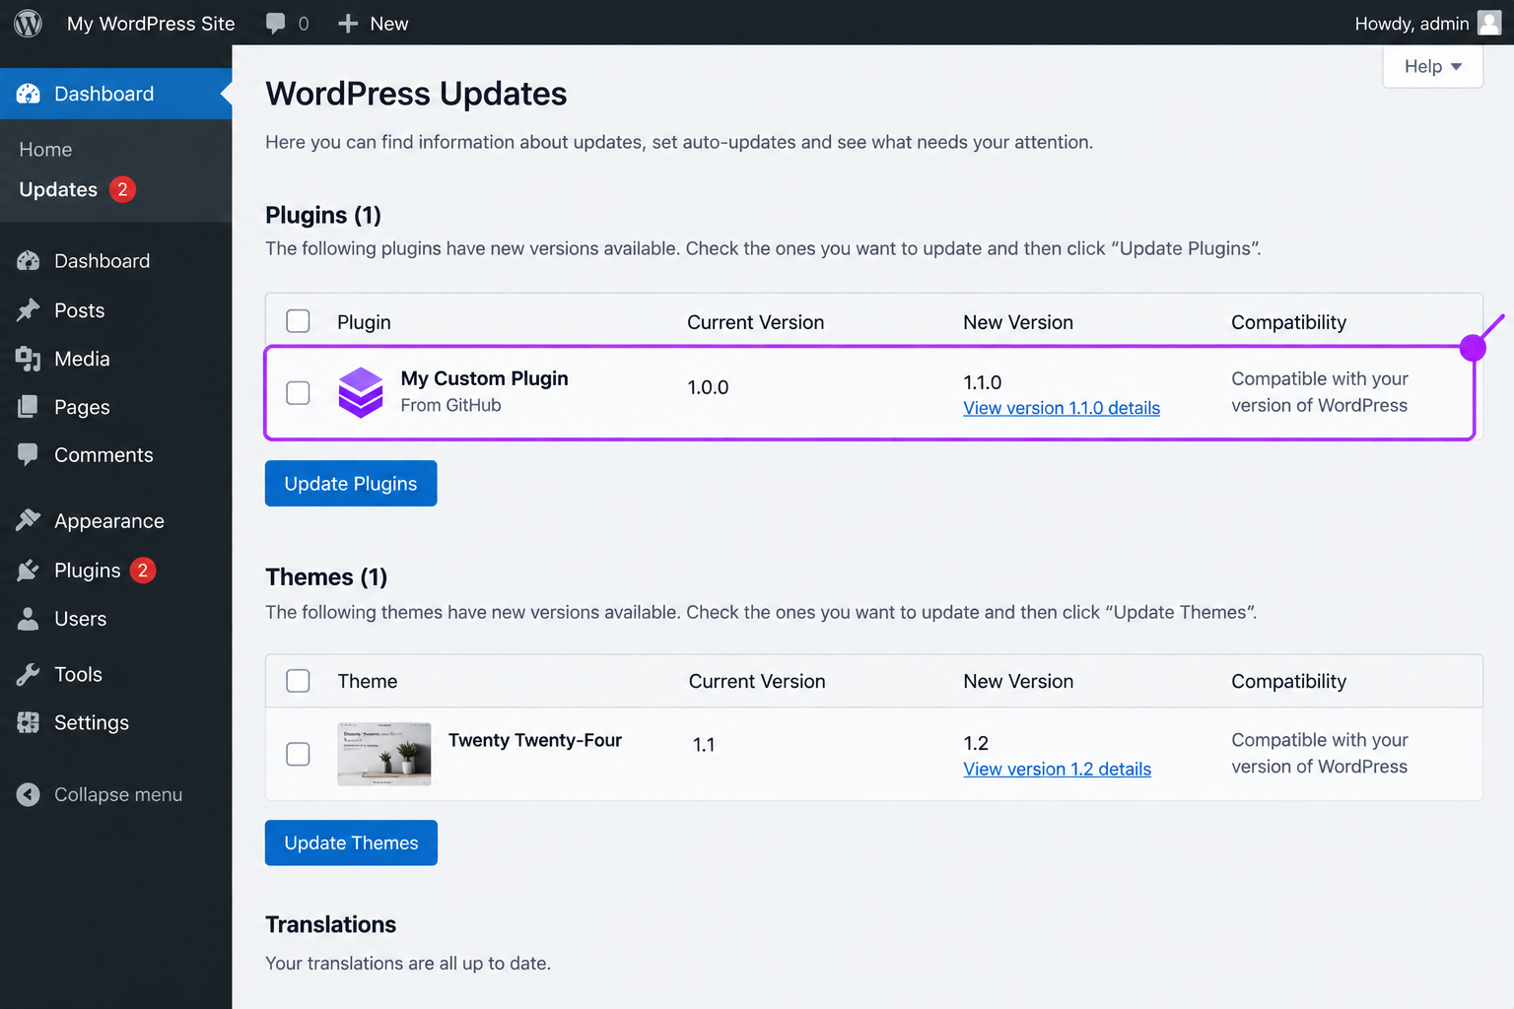
Task: Open the Home submenu item
Action: [45, 150]
